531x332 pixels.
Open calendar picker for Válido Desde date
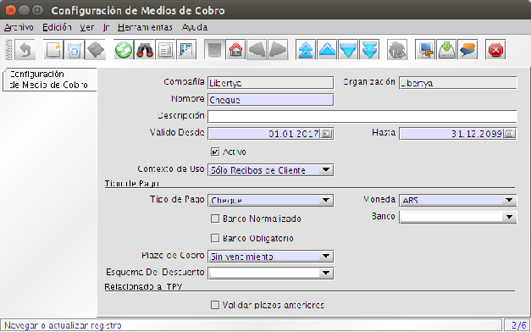tap(326, 134)
